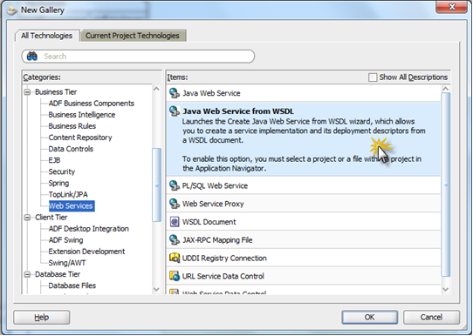Click the Web Service Proxy icon
473x336 pixels.
tap(175, 204)
